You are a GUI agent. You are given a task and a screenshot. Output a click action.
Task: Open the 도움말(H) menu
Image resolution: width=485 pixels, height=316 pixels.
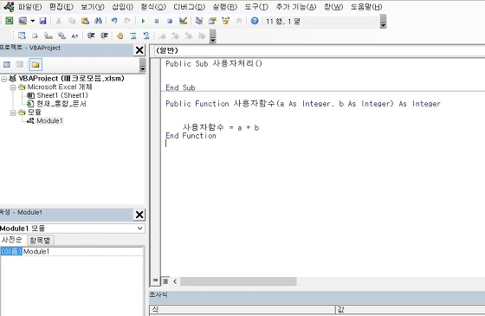366,7
